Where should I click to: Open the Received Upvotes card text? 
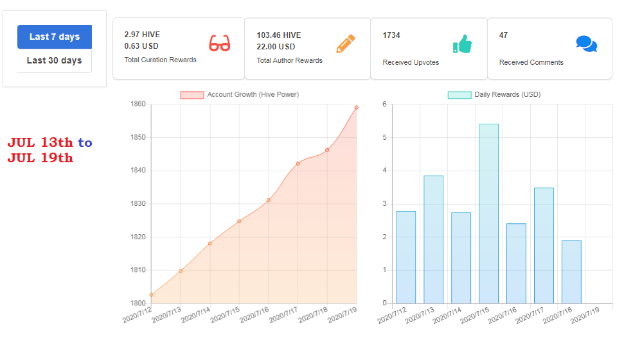coord(411,62)
